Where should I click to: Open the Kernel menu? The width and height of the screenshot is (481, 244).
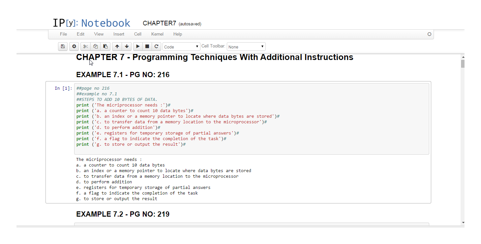pos(157,34)
